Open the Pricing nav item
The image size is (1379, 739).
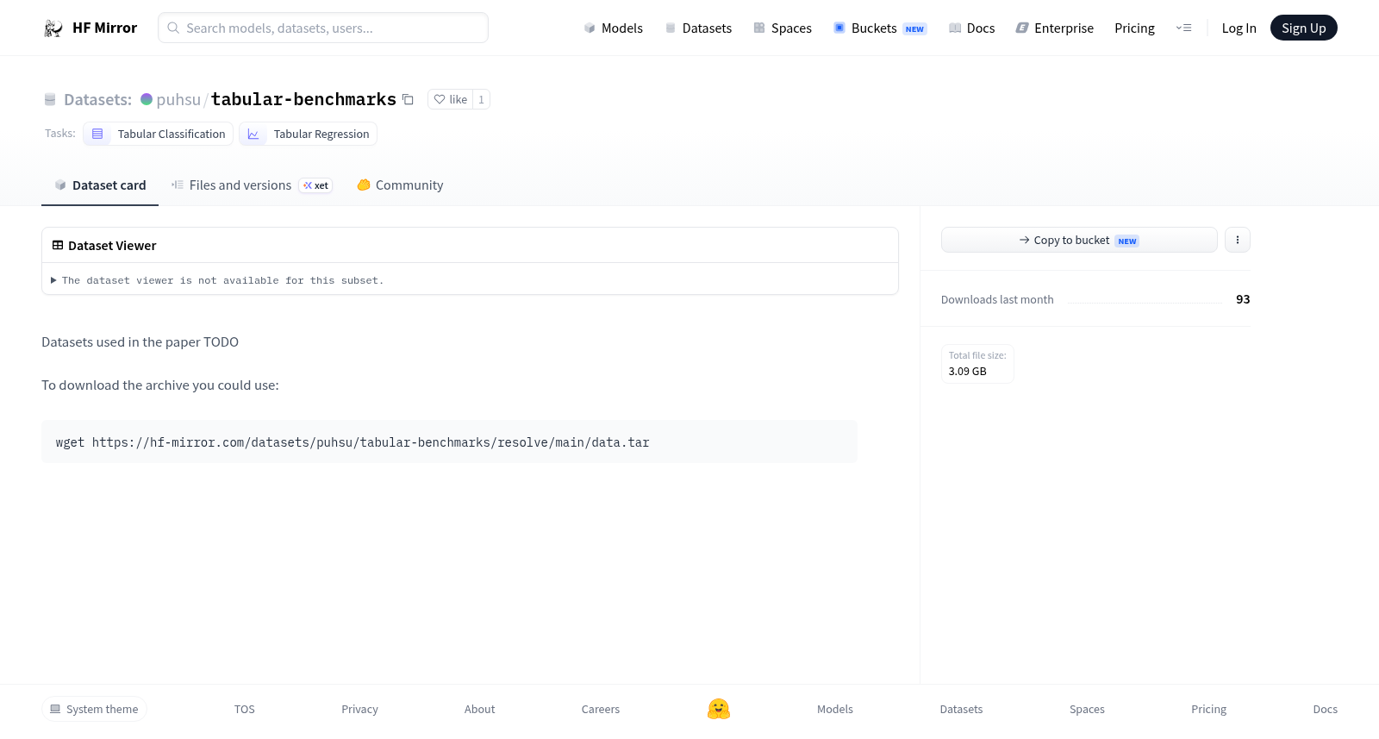1134,28
